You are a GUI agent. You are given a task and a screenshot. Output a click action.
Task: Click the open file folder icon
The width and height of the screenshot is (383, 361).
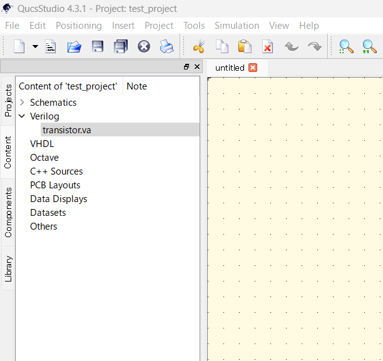pos(74,46)
